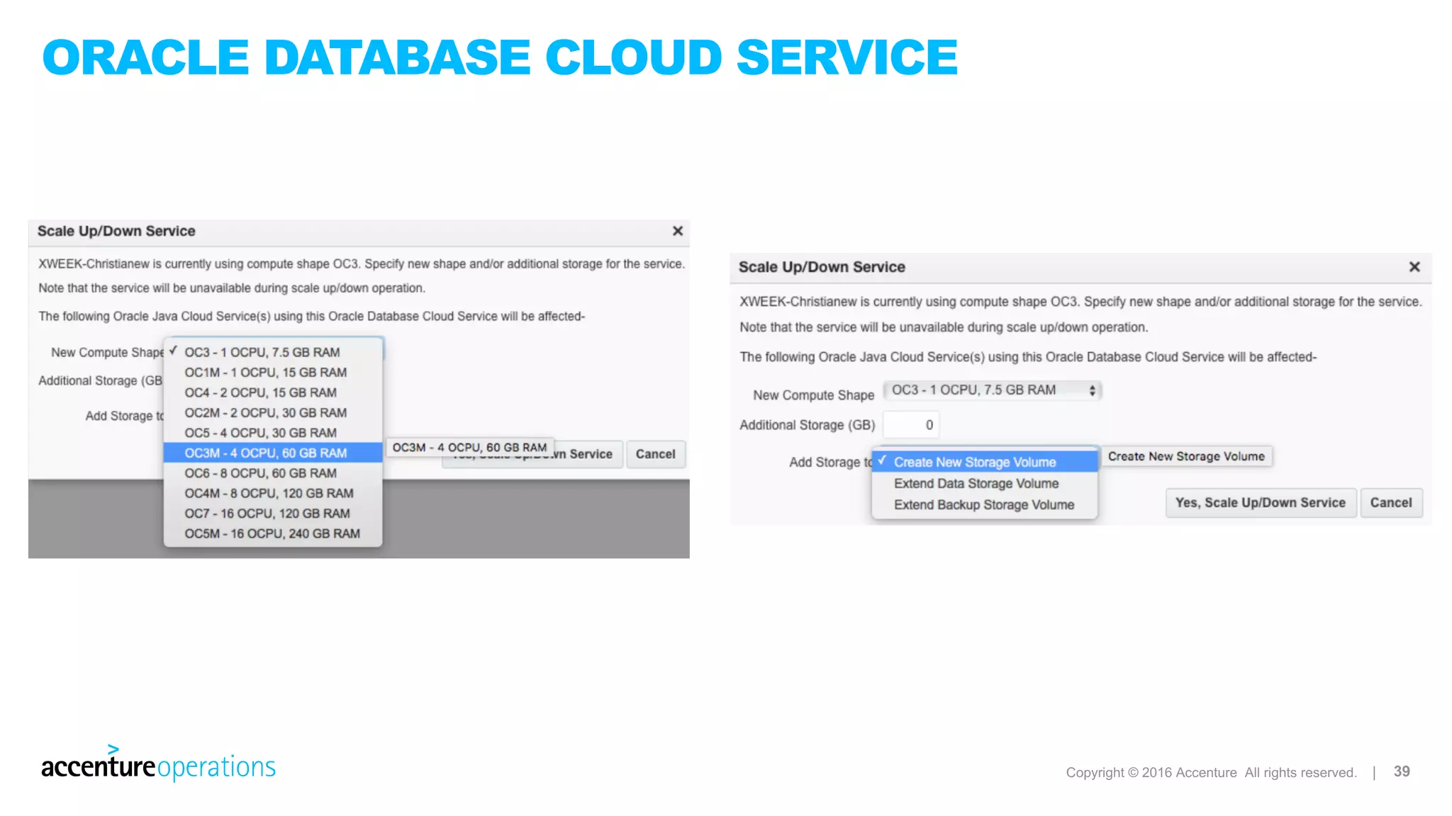
Task: Select OC7 - 16 OCPU, 120 GB RAM
Action: [273, 514]
